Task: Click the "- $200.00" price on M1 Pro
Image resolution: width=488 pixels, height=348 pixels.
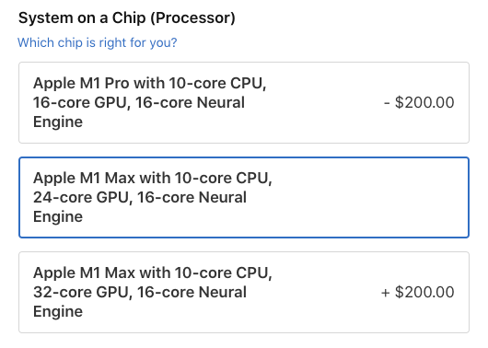Action: (x=419, y=102)
